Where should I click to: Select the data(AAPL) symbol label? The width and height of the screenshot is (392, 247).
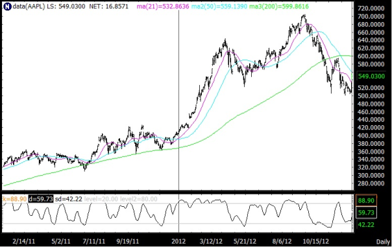pos(29,6)
